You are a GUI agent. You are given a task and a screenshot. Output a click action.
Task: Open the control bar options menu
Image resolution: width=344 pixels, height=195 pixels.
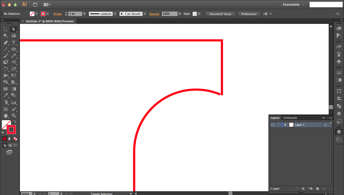(338, 14)
